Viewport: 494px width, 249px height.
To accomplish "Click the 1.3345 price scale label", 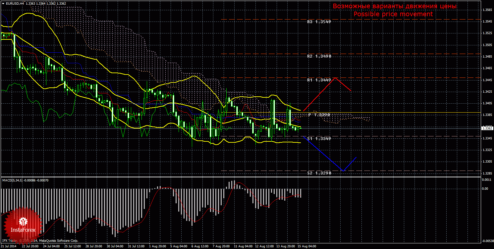I will [487, 138].
